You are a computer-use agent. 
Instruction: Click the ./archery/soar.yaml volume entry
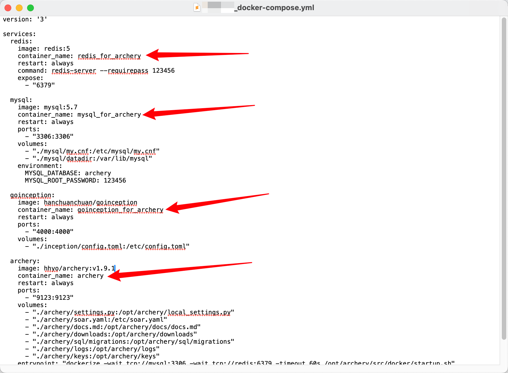pyautogui.click(x=100, y=320)
